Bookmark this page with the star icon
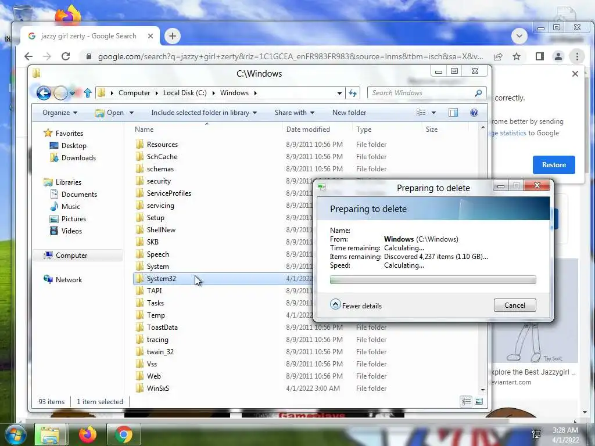The image size is (595, 446). pyautogui.click(x=517, y=56)
